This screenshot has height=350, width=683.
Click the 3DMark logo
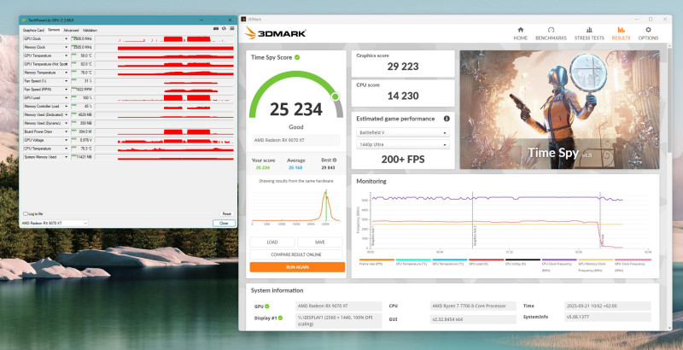click(x=275, y=33)
